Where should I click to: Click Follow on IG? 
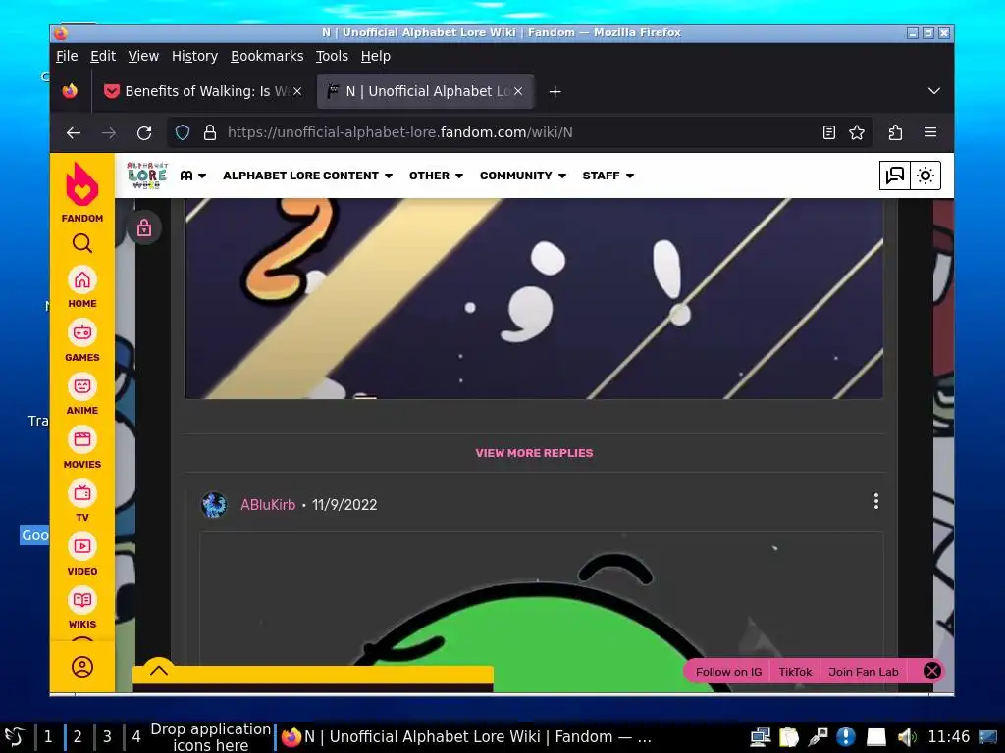728,672
